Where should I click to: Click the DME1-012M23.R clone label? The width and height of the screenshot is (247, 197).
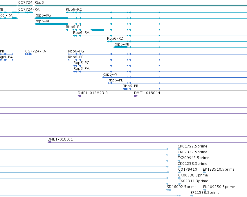click(93, 93)
